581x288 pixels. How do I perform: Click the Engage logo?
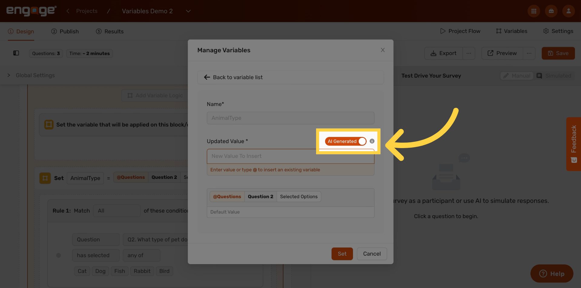31,11
